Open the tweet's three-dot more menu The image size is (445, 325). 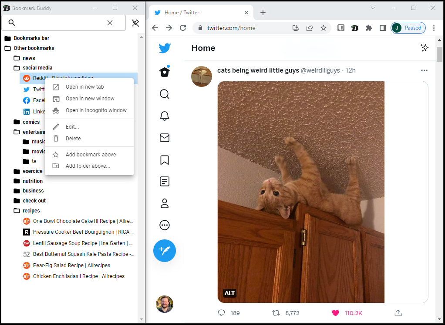click(424, 70)
